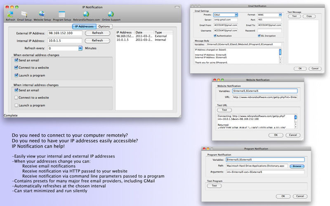
Task: Toggle Send an email for external changes
Action: pyautogui.click(x=16, y=60)
